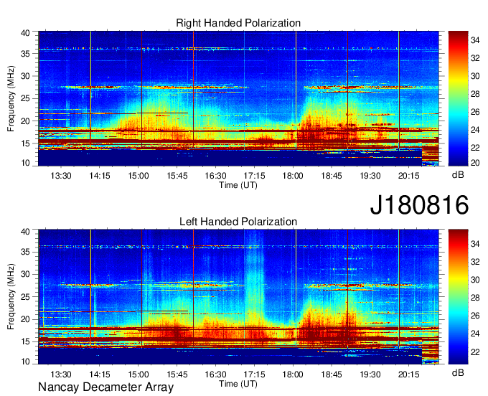Click the "30" frequency tick of the left-handed plot

pyautogui.click(x=25, y=274)
